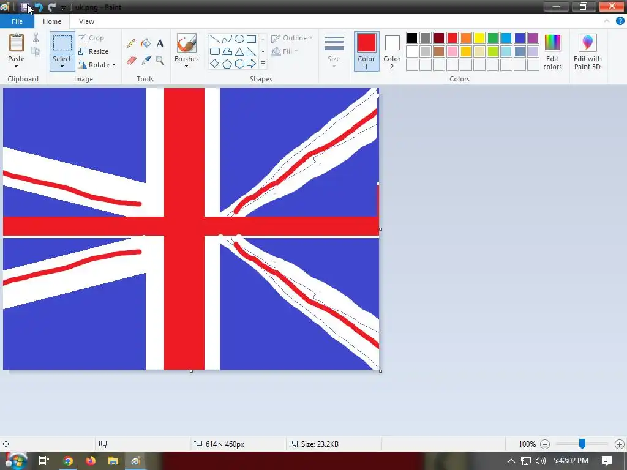Click the canvas bottom-right resize handle
627x470 pixels.
click(380, 371)
